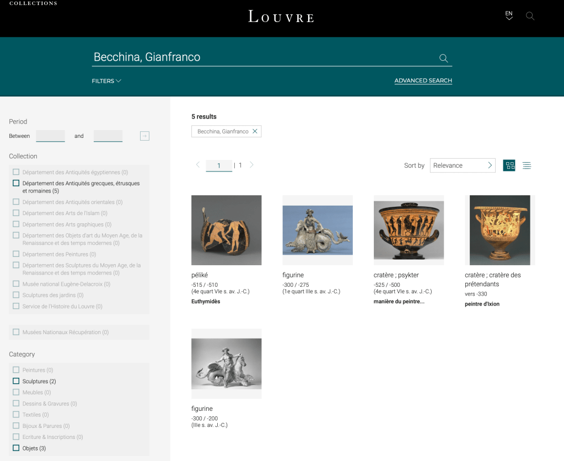Enable the Sculptures category checkbox
Screen dimensions: 564x461
tap(16, 381)
